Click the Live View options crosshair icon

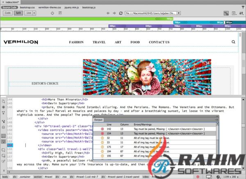click(x=52, y=13)
